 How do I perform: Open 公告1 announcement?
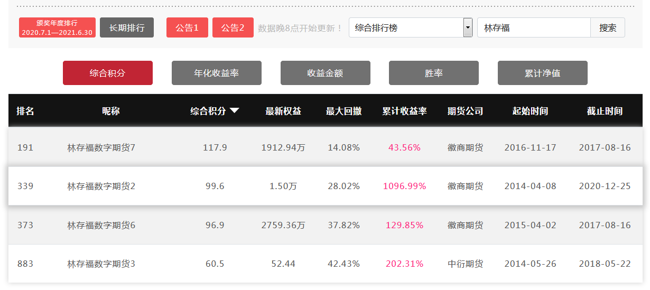click(x=187, y=27)
